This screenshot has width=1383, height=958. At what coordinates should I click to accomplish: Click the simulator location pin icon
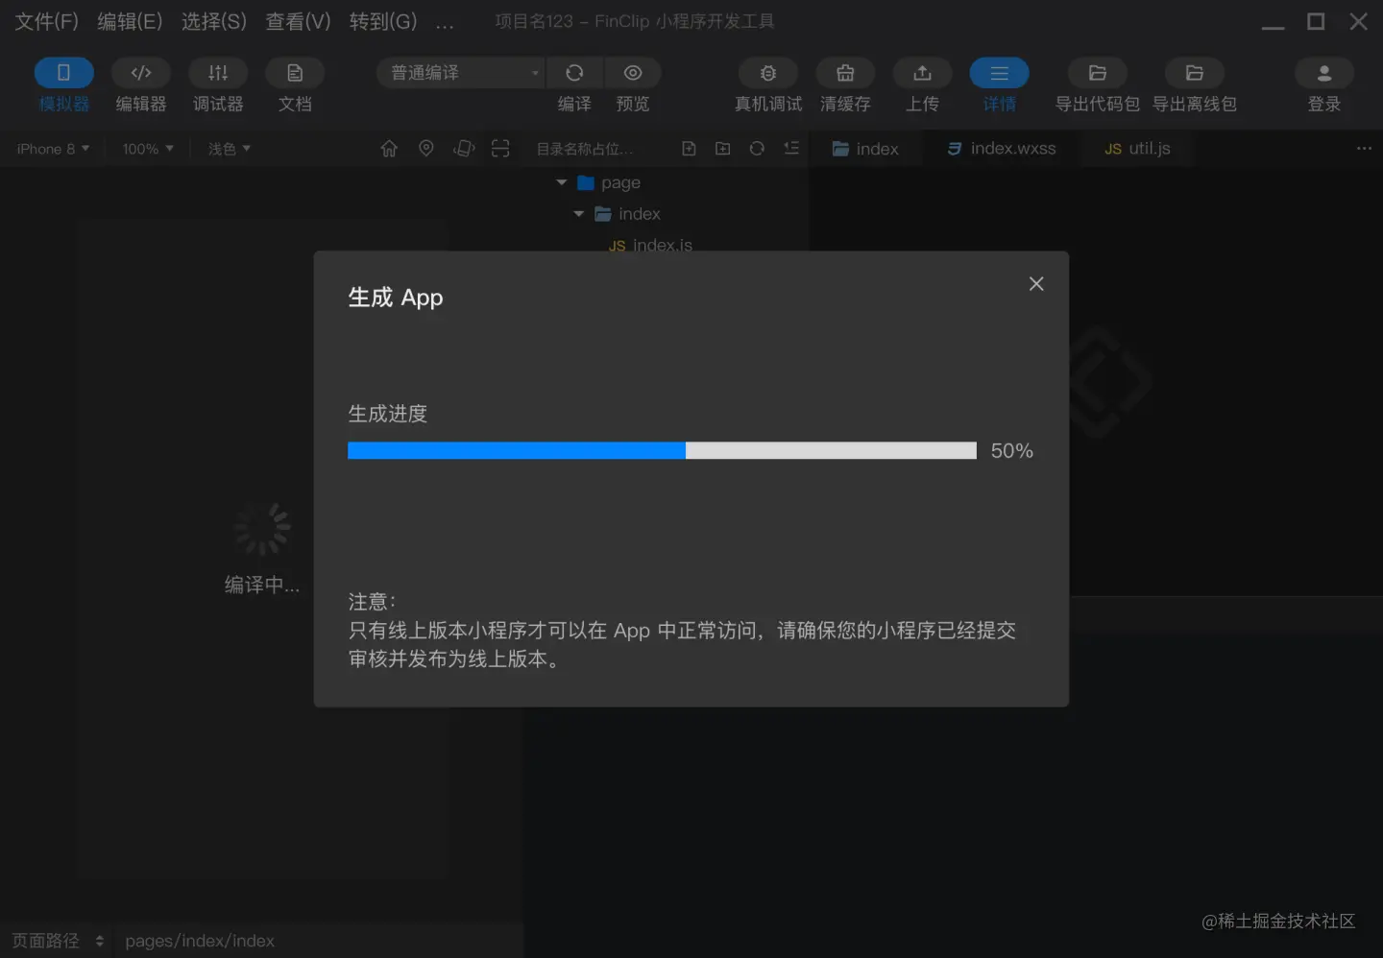tap(426, 149)
